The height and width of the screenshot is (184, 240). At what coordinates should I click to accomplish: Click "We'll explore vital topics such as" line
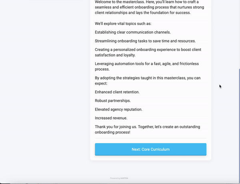(x=123, y=24)
